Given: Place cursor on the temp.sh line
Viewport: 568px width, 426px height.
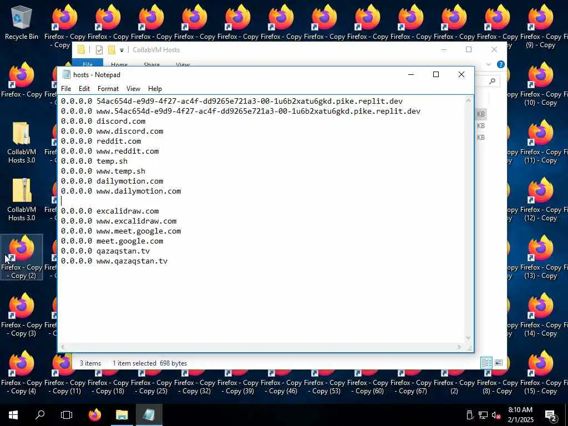Looking at the screenshot, I should 94,161.
